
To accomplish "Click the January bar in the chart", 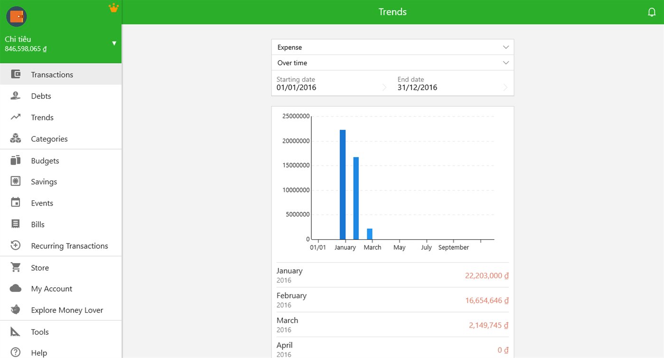I will click(343, 184).
